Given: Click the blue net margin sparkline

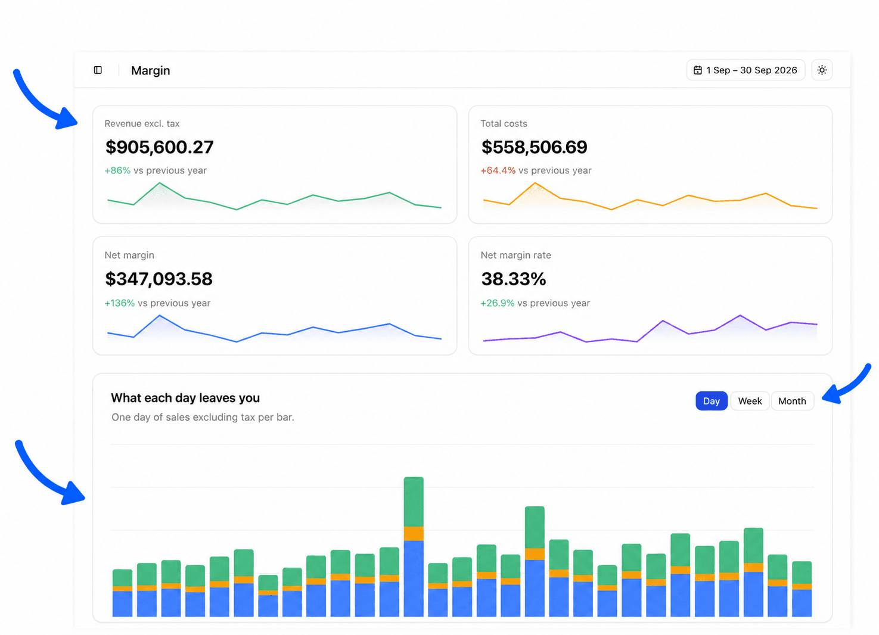Looking at the screenshot, I should tap(274, 329).
